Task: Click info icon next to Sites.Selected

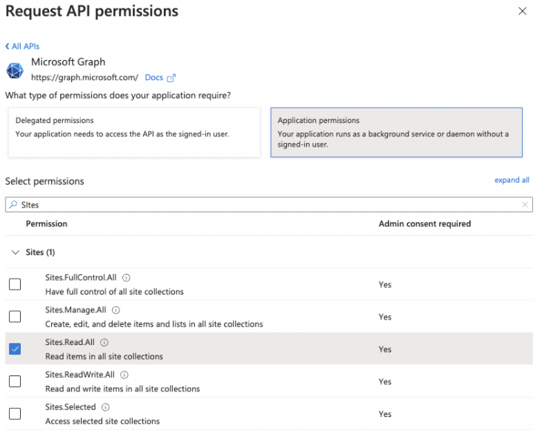Action: [106, 407]
